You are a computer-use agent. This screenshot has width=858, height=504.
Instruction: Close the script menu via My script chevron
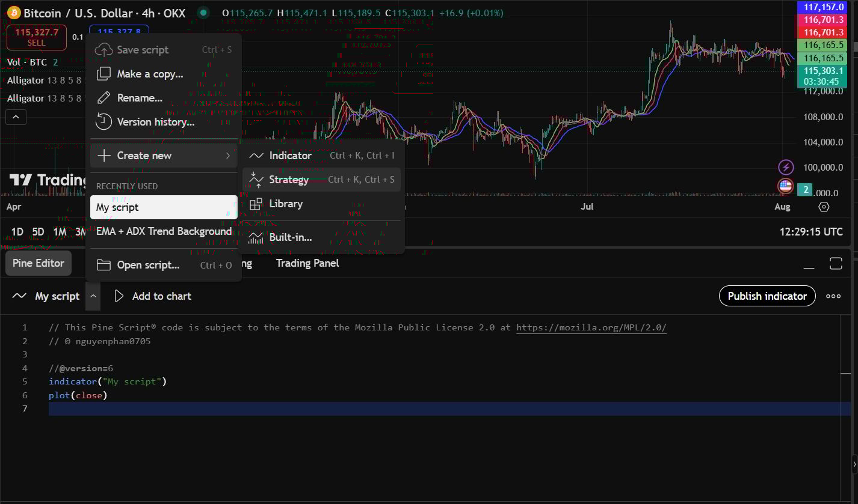(x=93, y=296)
